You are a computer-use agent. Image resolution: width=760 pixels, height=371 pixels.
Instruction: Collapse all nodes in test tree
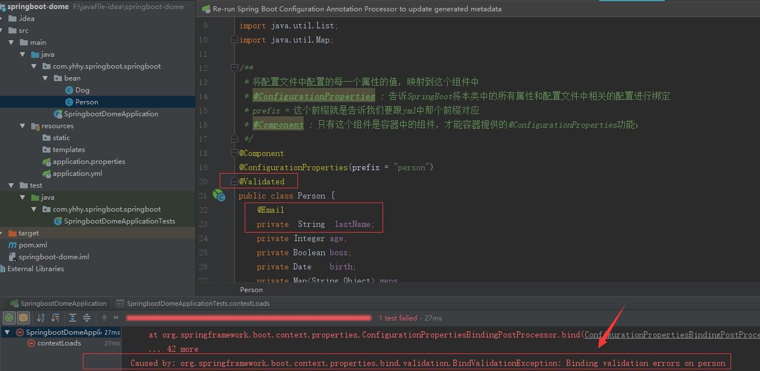(x=87, y=318)
